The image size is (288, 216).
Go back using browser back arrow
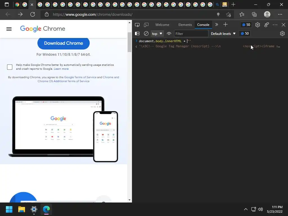pyautogui.click(x=8, y=14)
